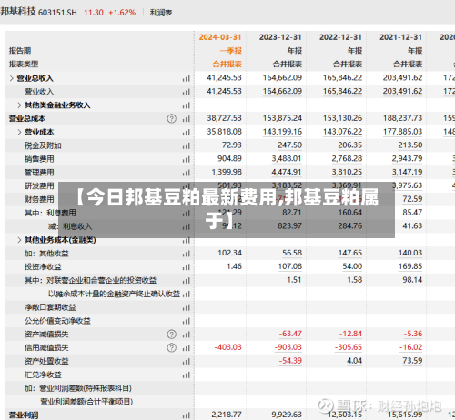Screen dimensions: 455x420
Task: Click value 164,662.09 in 营业总收入 row
Action: tap(282, 78)
